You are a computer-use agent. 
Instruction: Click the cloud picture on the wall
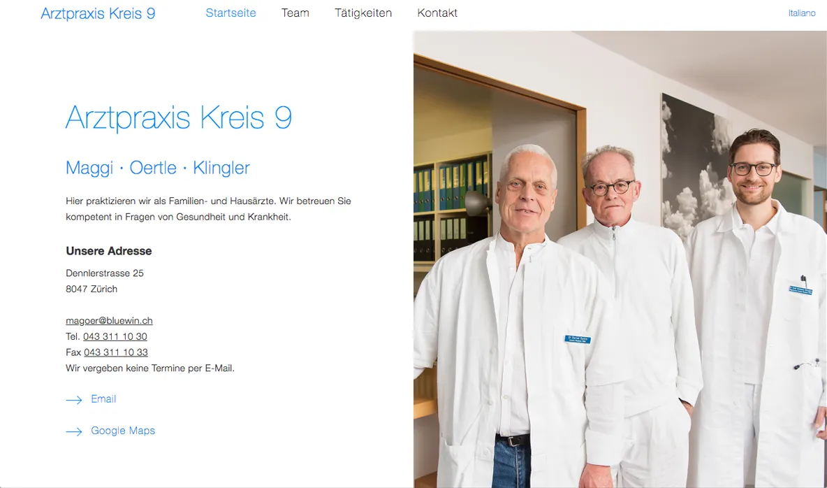tap(696, 166)
